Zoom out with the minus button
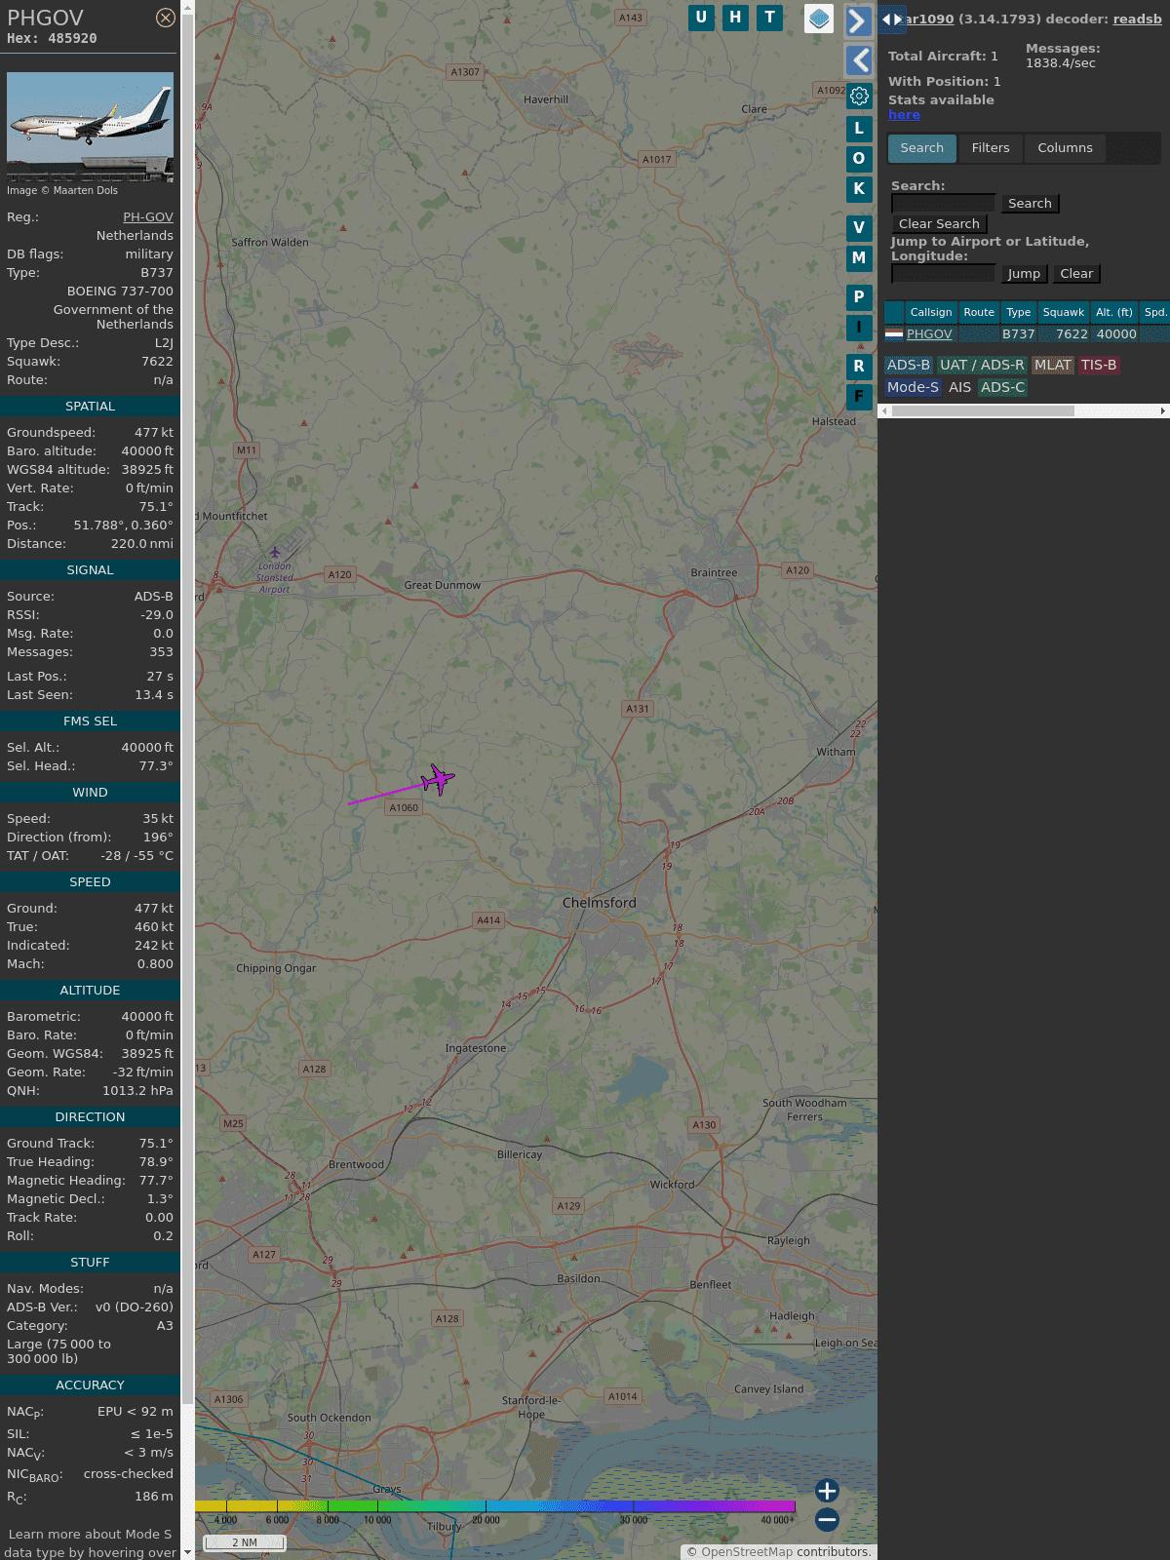The image size is (1170, 1560). click(x=827, y=1520)
